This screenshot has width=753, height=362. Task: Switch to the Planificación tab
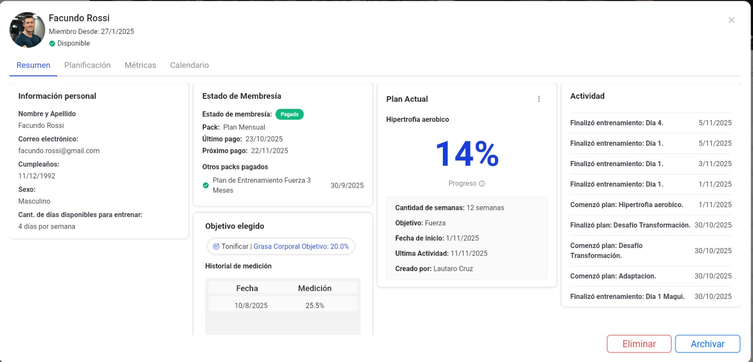coord(88,65)
